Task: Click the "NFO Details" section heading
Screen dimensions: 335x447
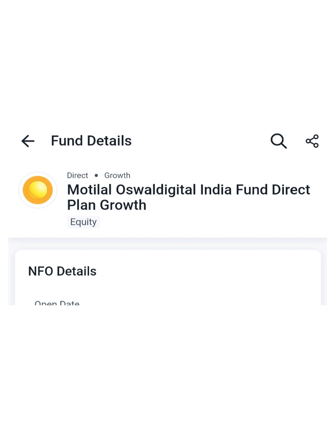Action: [x=62, y=271]
